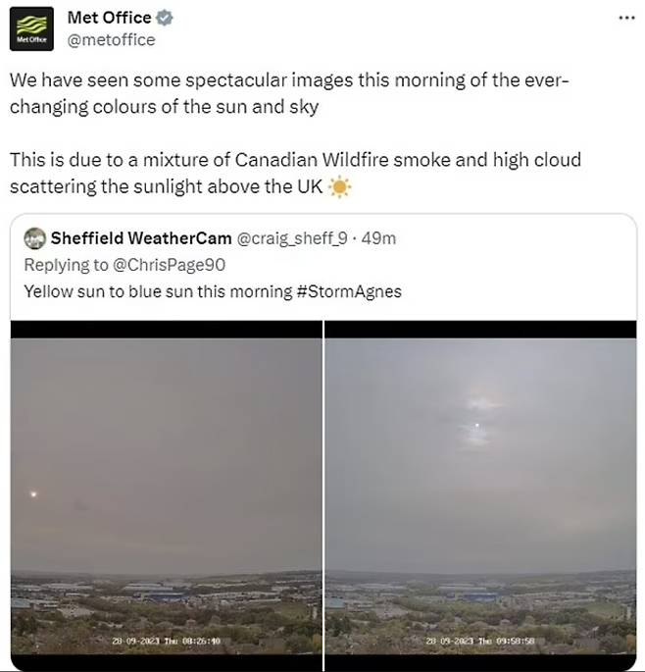645x672 pixels.
Task: Click the Met Office profile avatar
Action: click(31, 27)
